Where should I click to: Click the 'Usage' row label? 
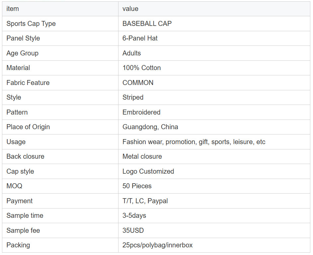pyautogui.click(x=16, y=142)
